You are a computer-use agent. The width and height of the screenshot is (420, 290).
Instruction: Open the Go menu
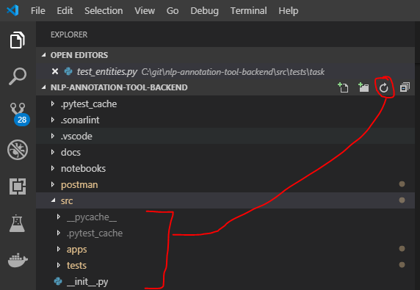[173, 11]
